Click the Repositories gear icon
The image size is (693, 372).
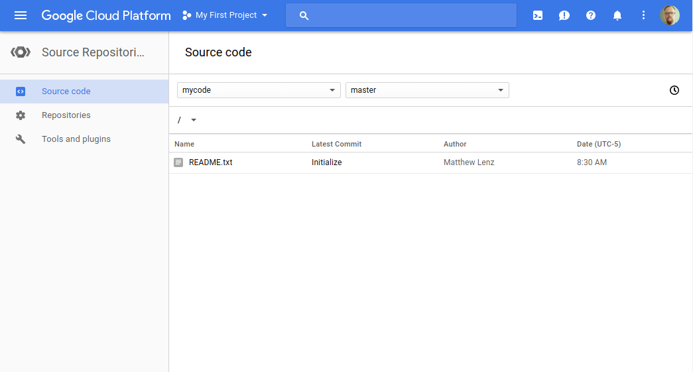click(x=21, y=115)
